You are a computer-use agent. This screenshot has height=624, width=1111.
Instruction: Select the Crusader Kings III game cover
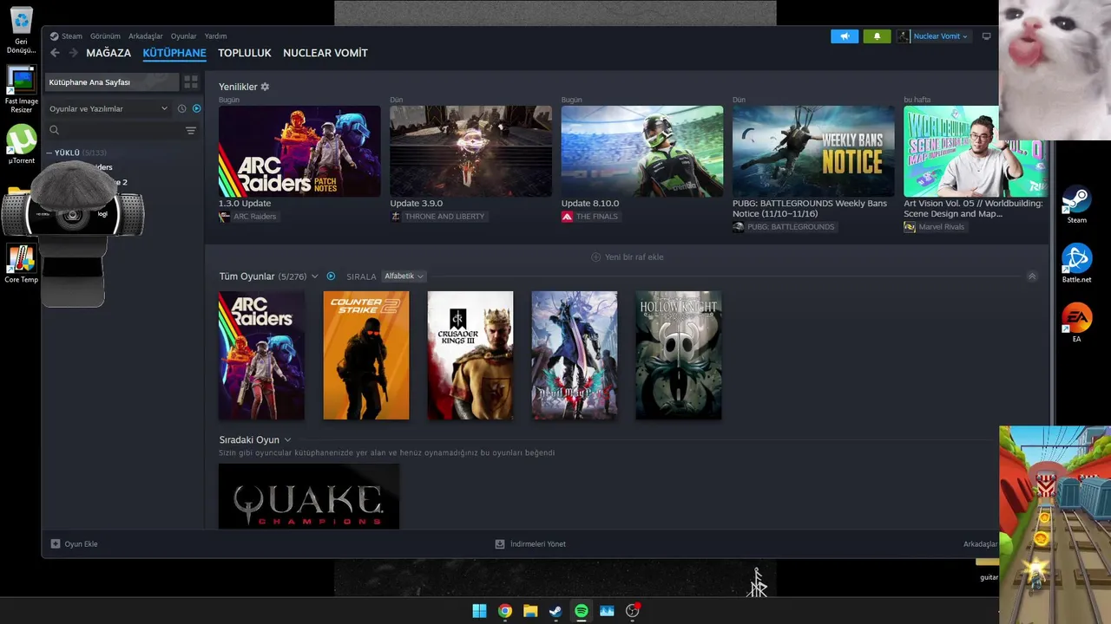click(470, 355)
